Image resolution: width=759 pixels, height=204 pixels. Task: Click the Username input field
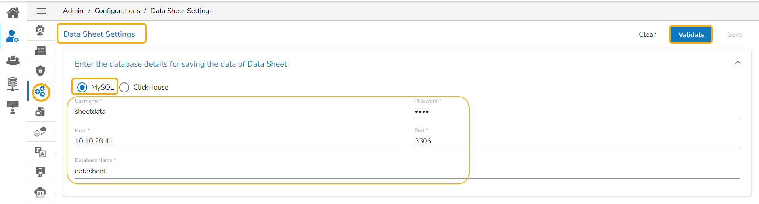237,112
